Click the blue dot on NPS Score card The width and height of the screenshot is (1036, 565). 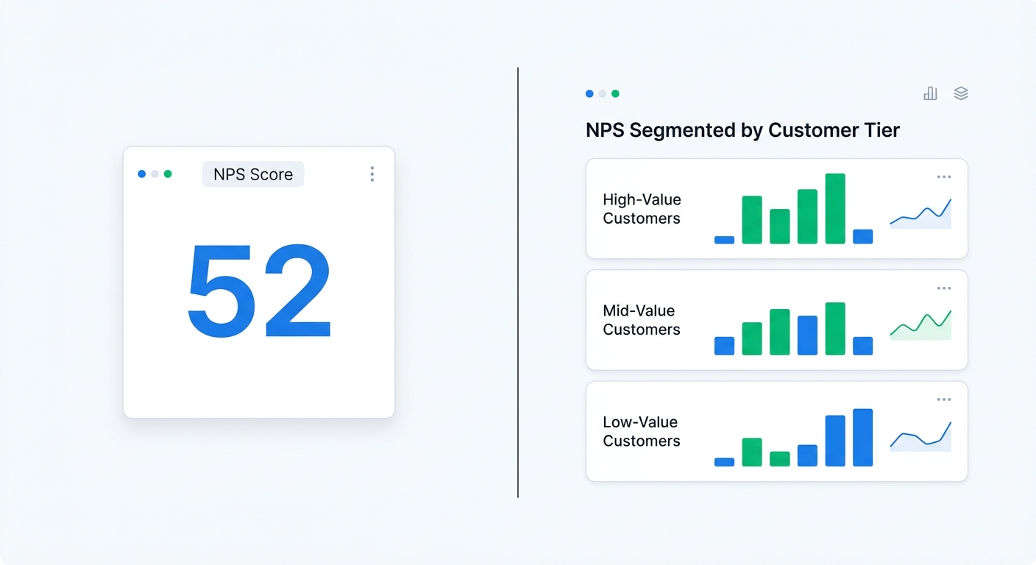[141, 174]
